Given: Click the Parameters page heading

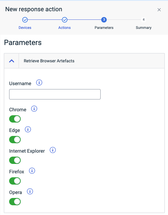Looking at the screenshot, I should [23, 43].
